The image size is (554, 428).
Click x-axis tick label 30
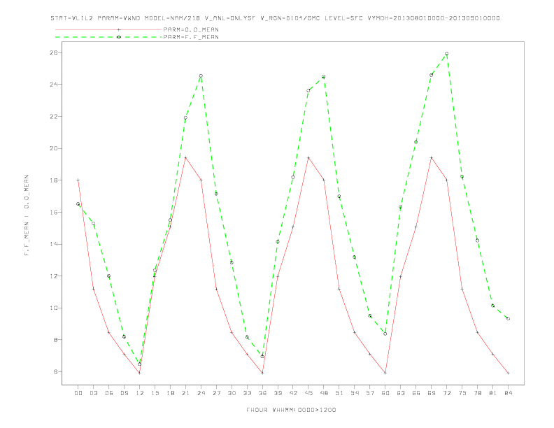[232, 393]
